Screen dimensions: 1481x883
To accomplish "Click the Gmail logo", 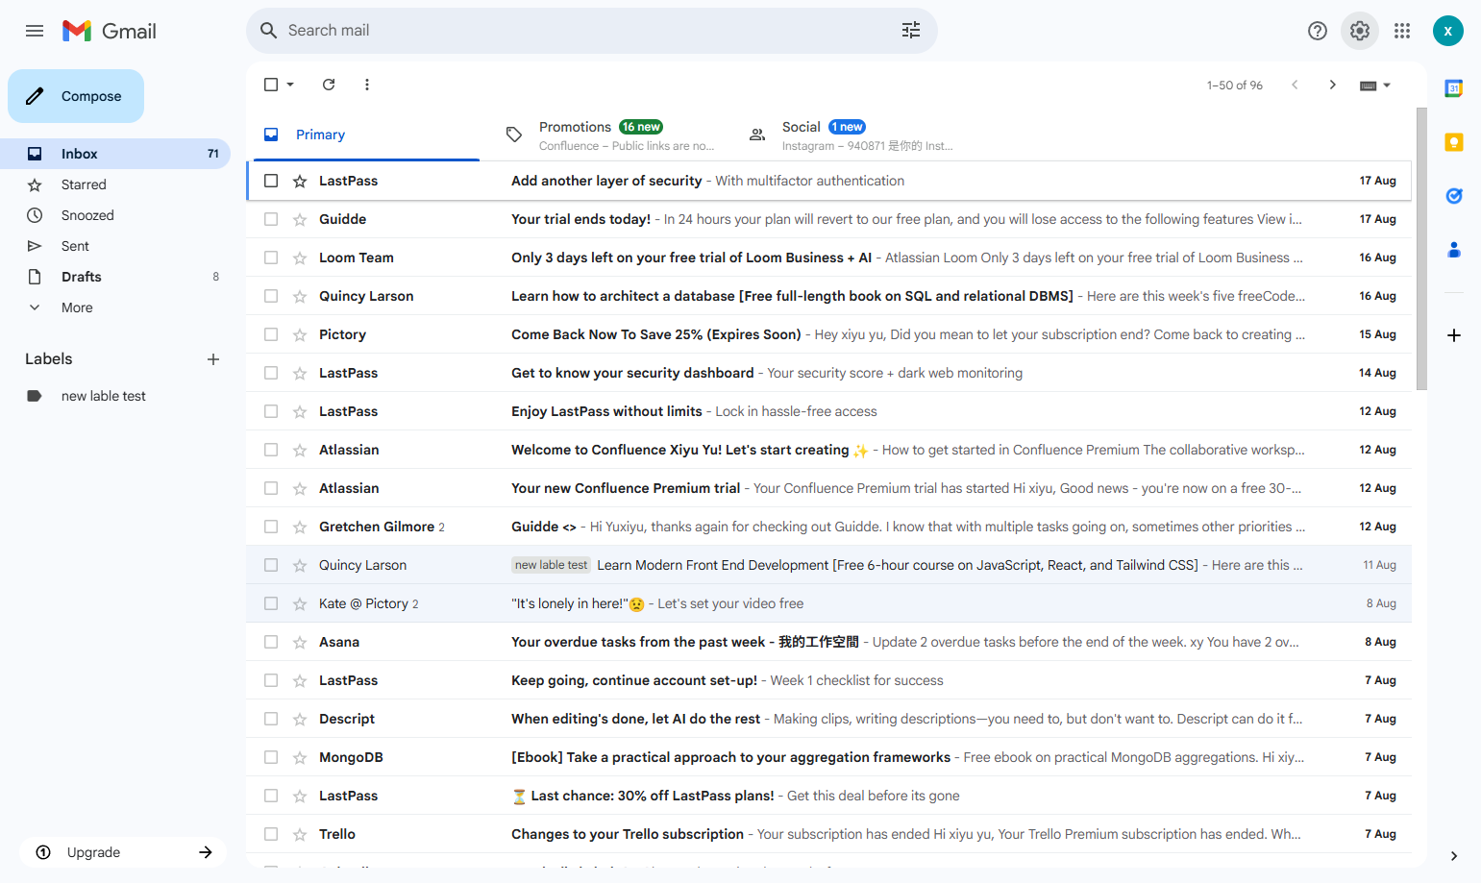I will pos(110,31).
